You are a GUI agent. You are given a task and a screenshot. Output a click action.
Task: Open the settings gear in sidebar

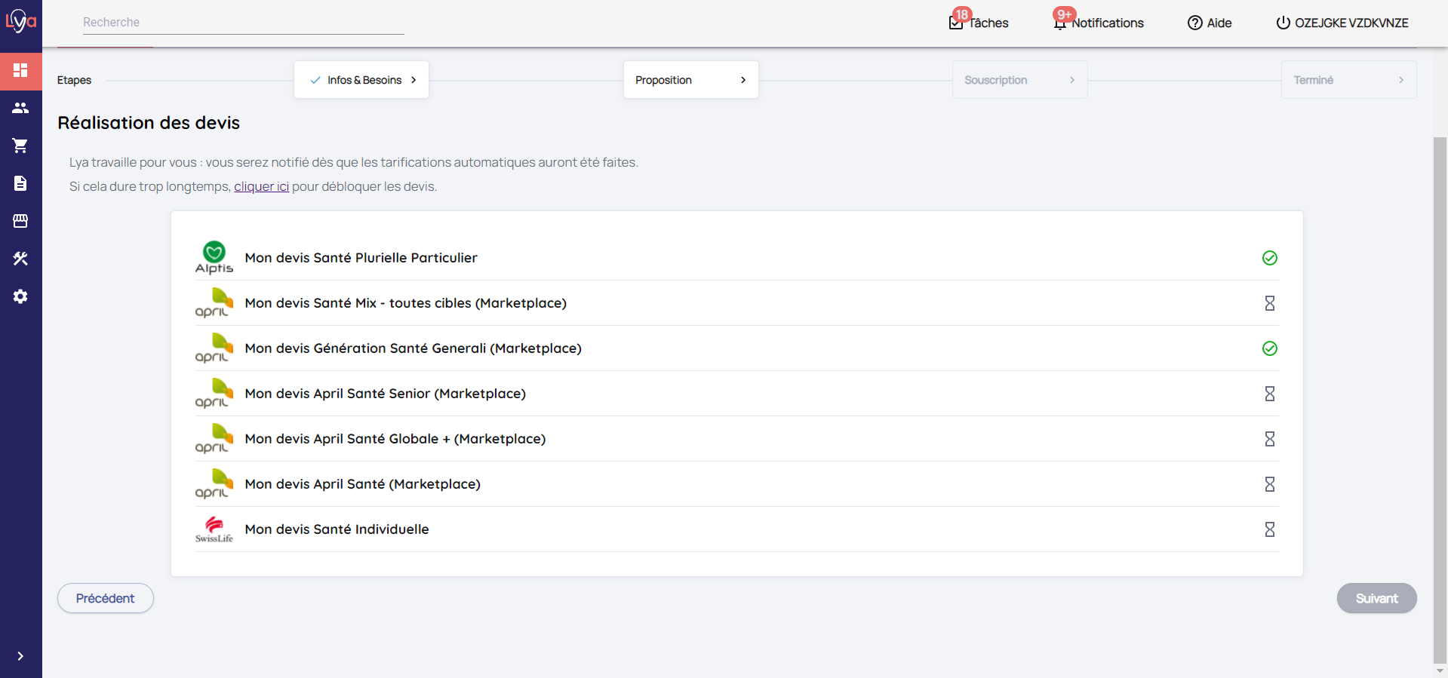[x=20, y=296]
